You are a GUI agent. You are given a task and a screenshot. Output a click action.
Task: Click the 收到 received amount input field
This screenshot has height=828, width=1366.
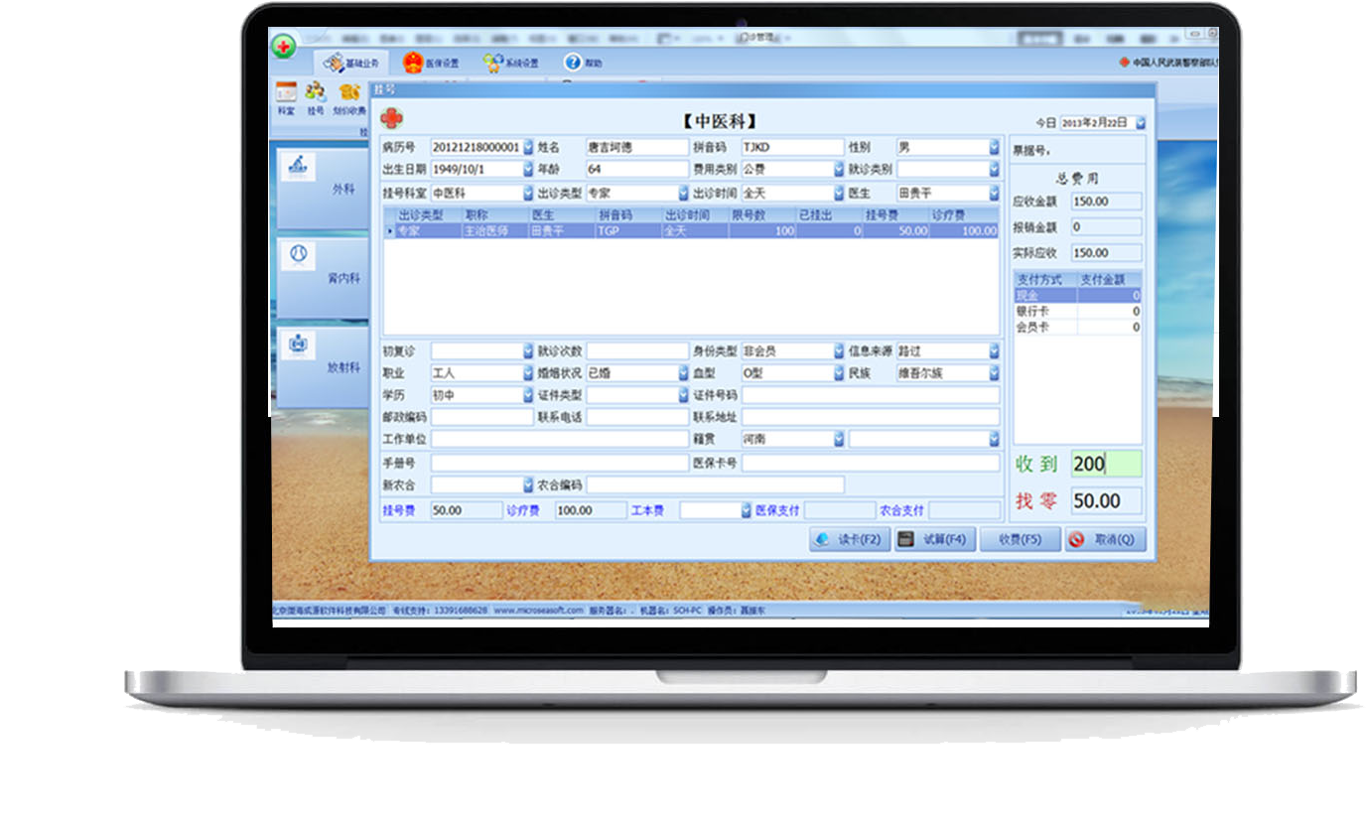click(1106, 464)
